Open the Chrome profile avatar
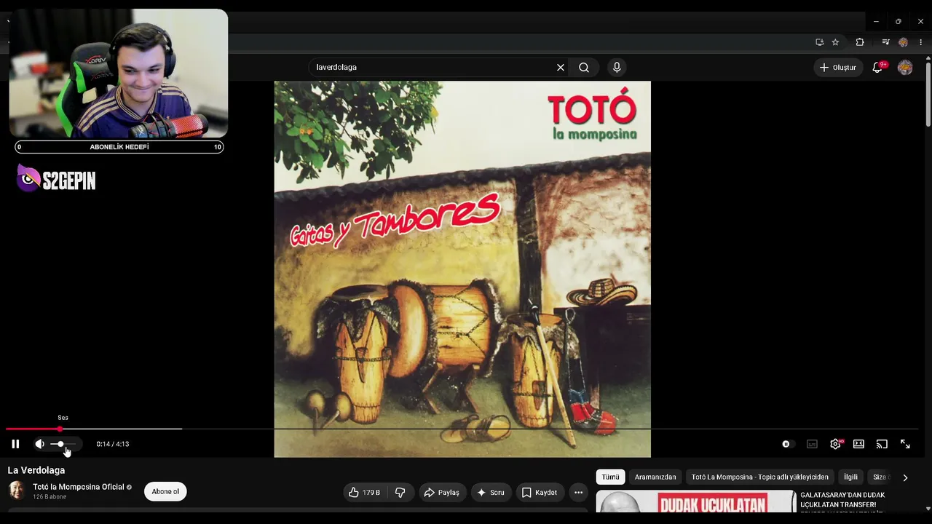The height and width of the screenshot is (524, 932). [904, 42]
